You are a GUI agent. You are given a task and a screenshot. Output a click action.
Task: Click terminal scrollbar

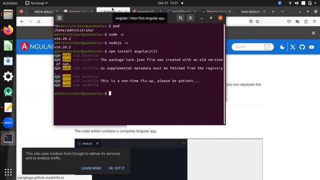tap(224, 74)
